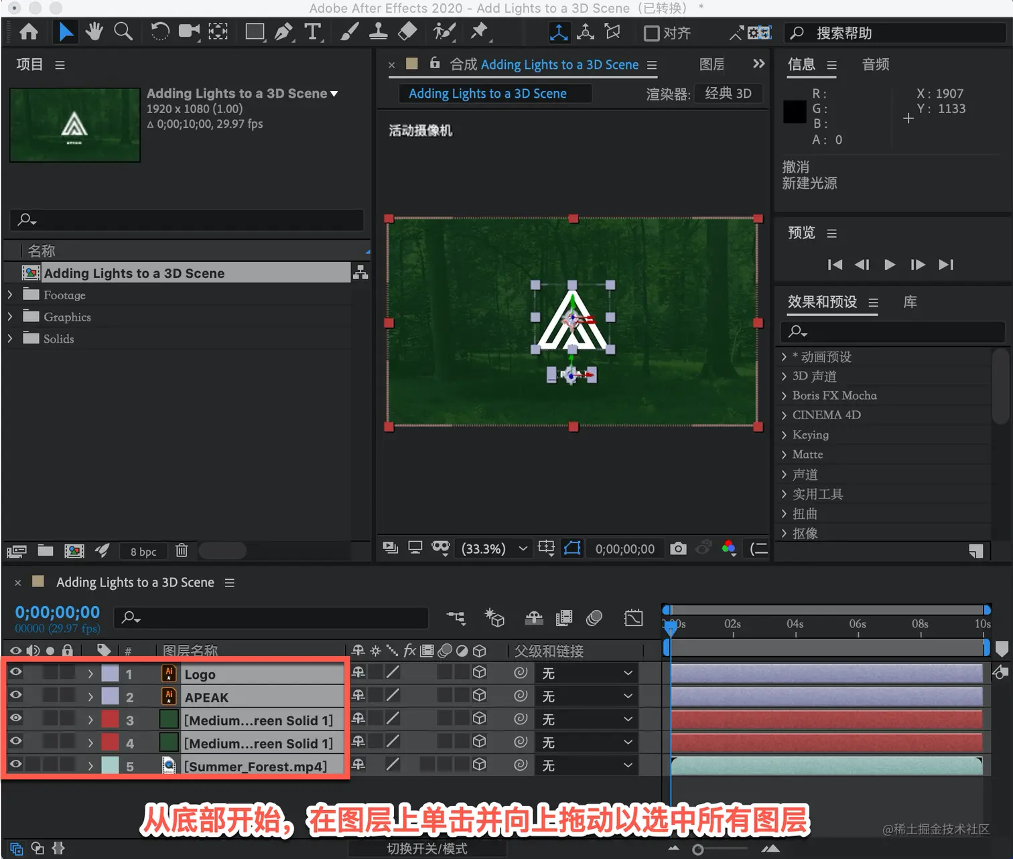Hide the Logo layer
Screen dimensions: 1013x859
(16, 673)
